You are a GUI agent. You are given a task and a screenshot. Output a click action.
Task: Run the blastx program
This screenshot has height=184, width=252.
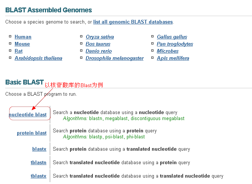coord(39,149)
